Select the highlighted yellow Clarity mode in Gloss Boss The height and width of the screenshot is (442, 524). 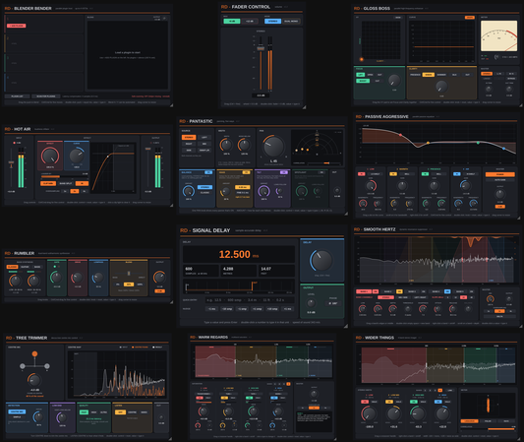point(428,75)
